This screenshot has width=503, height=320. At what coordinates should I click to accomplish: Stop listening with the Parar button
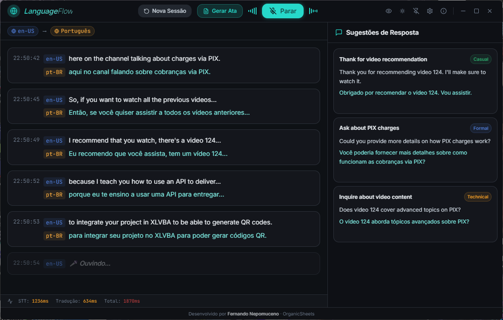coord(283,11)
